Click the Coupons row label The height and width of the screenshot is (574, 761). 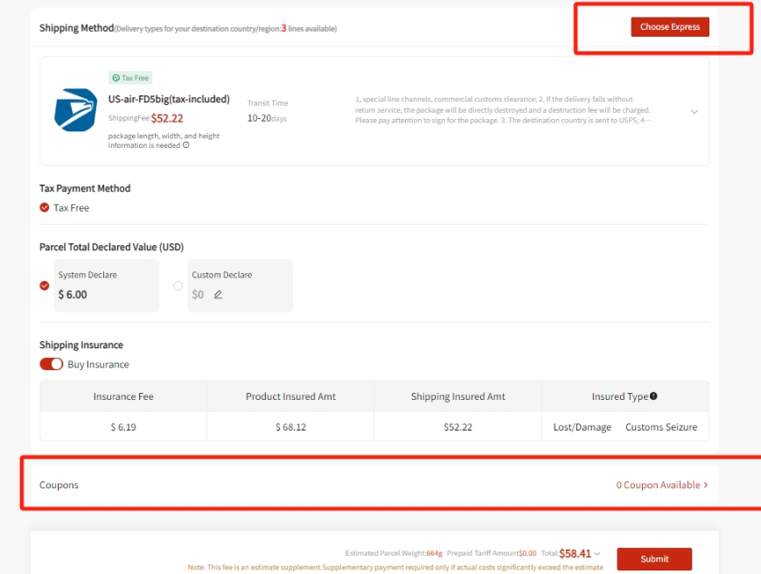click(59, 485)
